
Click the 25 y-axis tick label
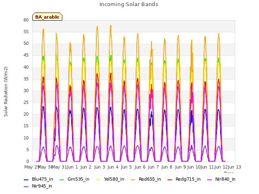coord(26,102)
